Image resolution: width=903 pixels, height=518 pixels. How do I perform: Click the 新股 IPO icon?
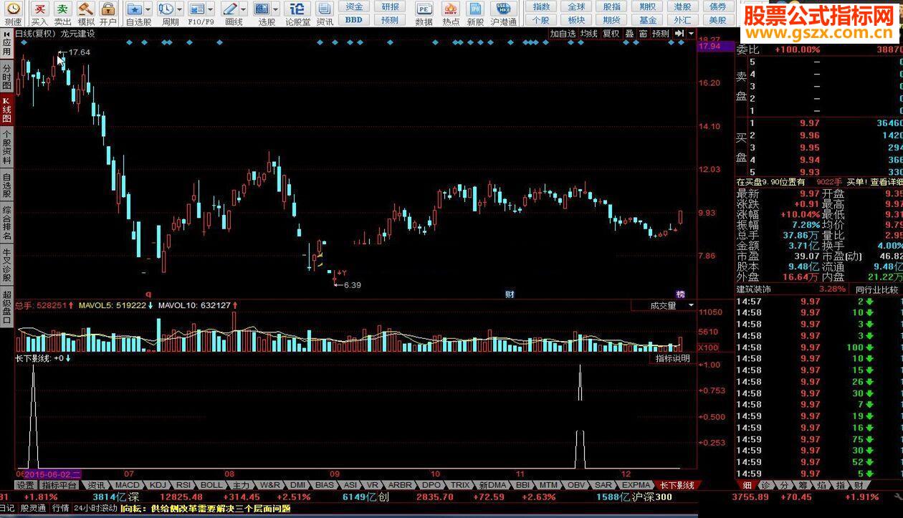475,9
